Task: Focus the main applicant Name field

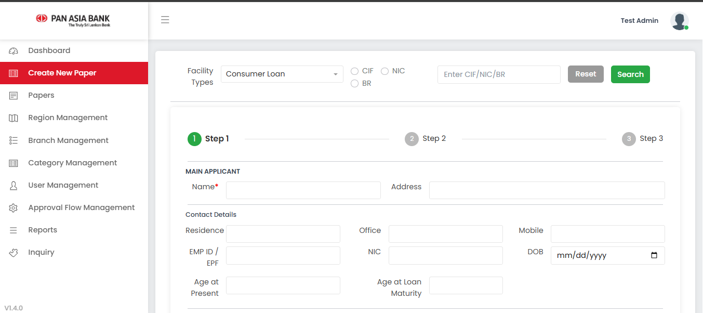Action: click(x=303, y=190)
